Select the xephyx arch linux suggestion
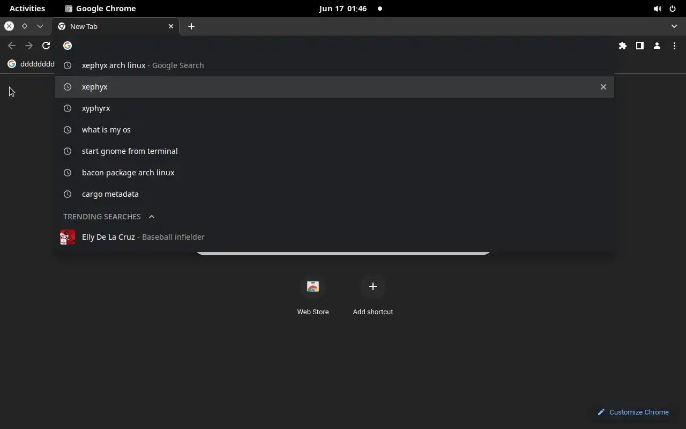This screenshot has width=686, height=429. coord(334,65)
